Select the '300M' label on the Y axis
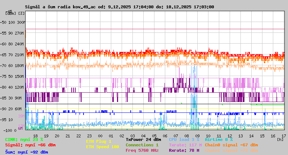Viewport: 288px width, 155px height. (x=21, y=22)
